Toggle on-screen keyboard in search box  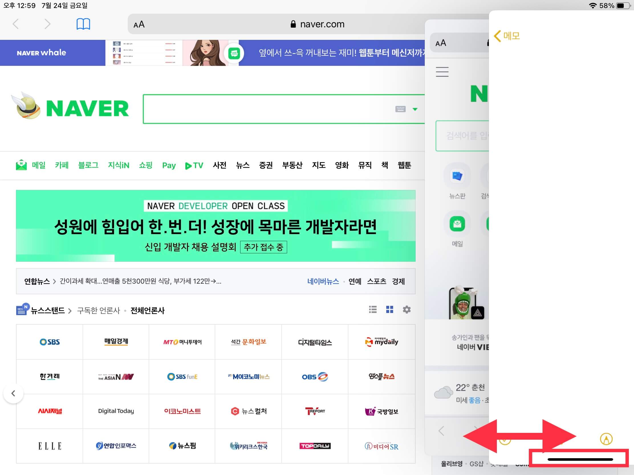pos(400,109)
